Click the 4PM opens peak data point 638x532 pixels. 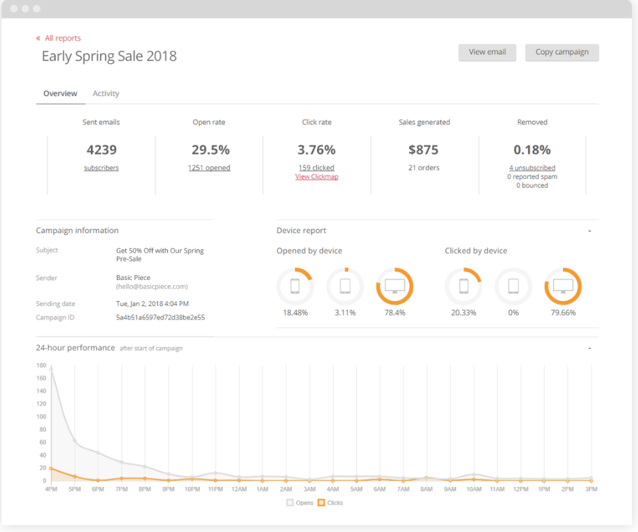[x=51, y=369]
